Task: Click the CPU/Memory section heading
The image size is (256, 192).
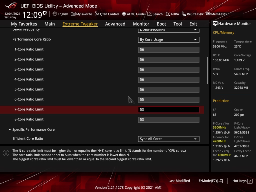Action: pyautogui.click(x=223, y=33)
